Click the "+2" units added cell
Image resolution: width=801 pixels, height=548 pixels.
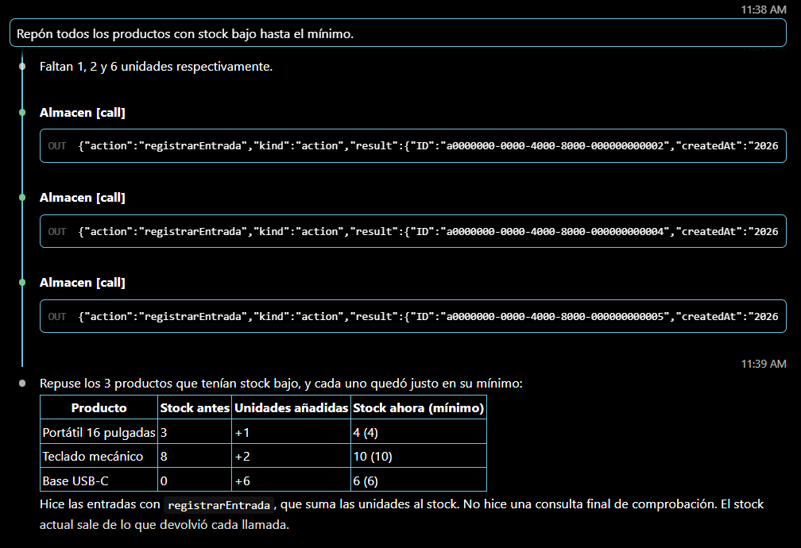tap(291, 456)
